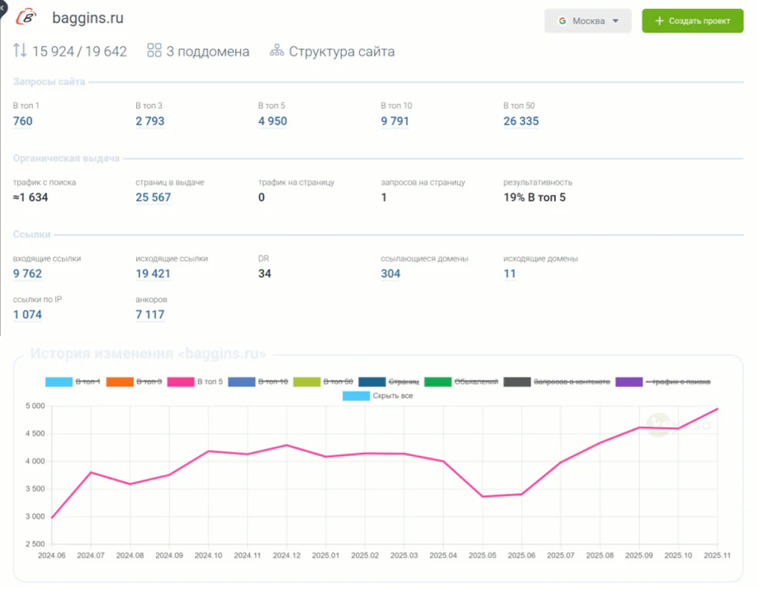
Task: Show the Страниц series in the chart
Action: (389, 382)
